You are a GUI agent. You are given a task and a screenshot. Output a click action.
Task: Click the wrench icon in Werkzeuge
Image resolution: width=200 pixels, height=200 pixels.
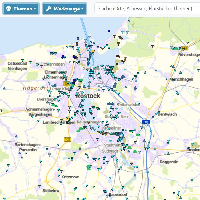(49, 9)
